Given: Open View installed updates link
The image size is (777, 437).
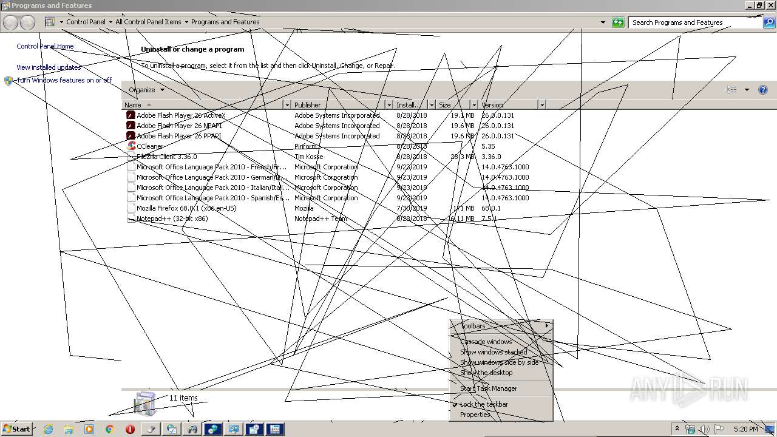Looking at the screenshot, I should [x=49, y=67].
